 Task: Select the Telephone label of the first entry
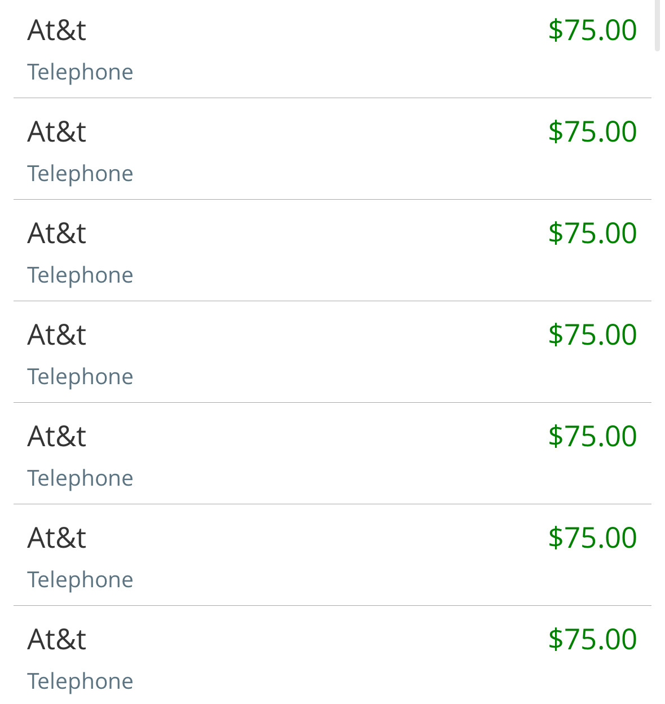(x=80, y=72)
